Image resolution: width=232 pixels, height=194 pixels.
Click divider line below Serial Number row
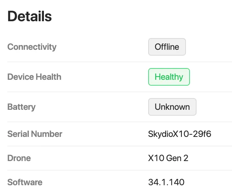tap(120, 146)
